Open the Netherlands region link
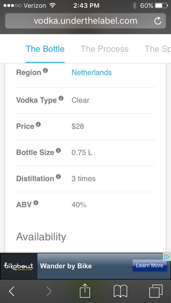171x303 pixels. tap(91, 72)
